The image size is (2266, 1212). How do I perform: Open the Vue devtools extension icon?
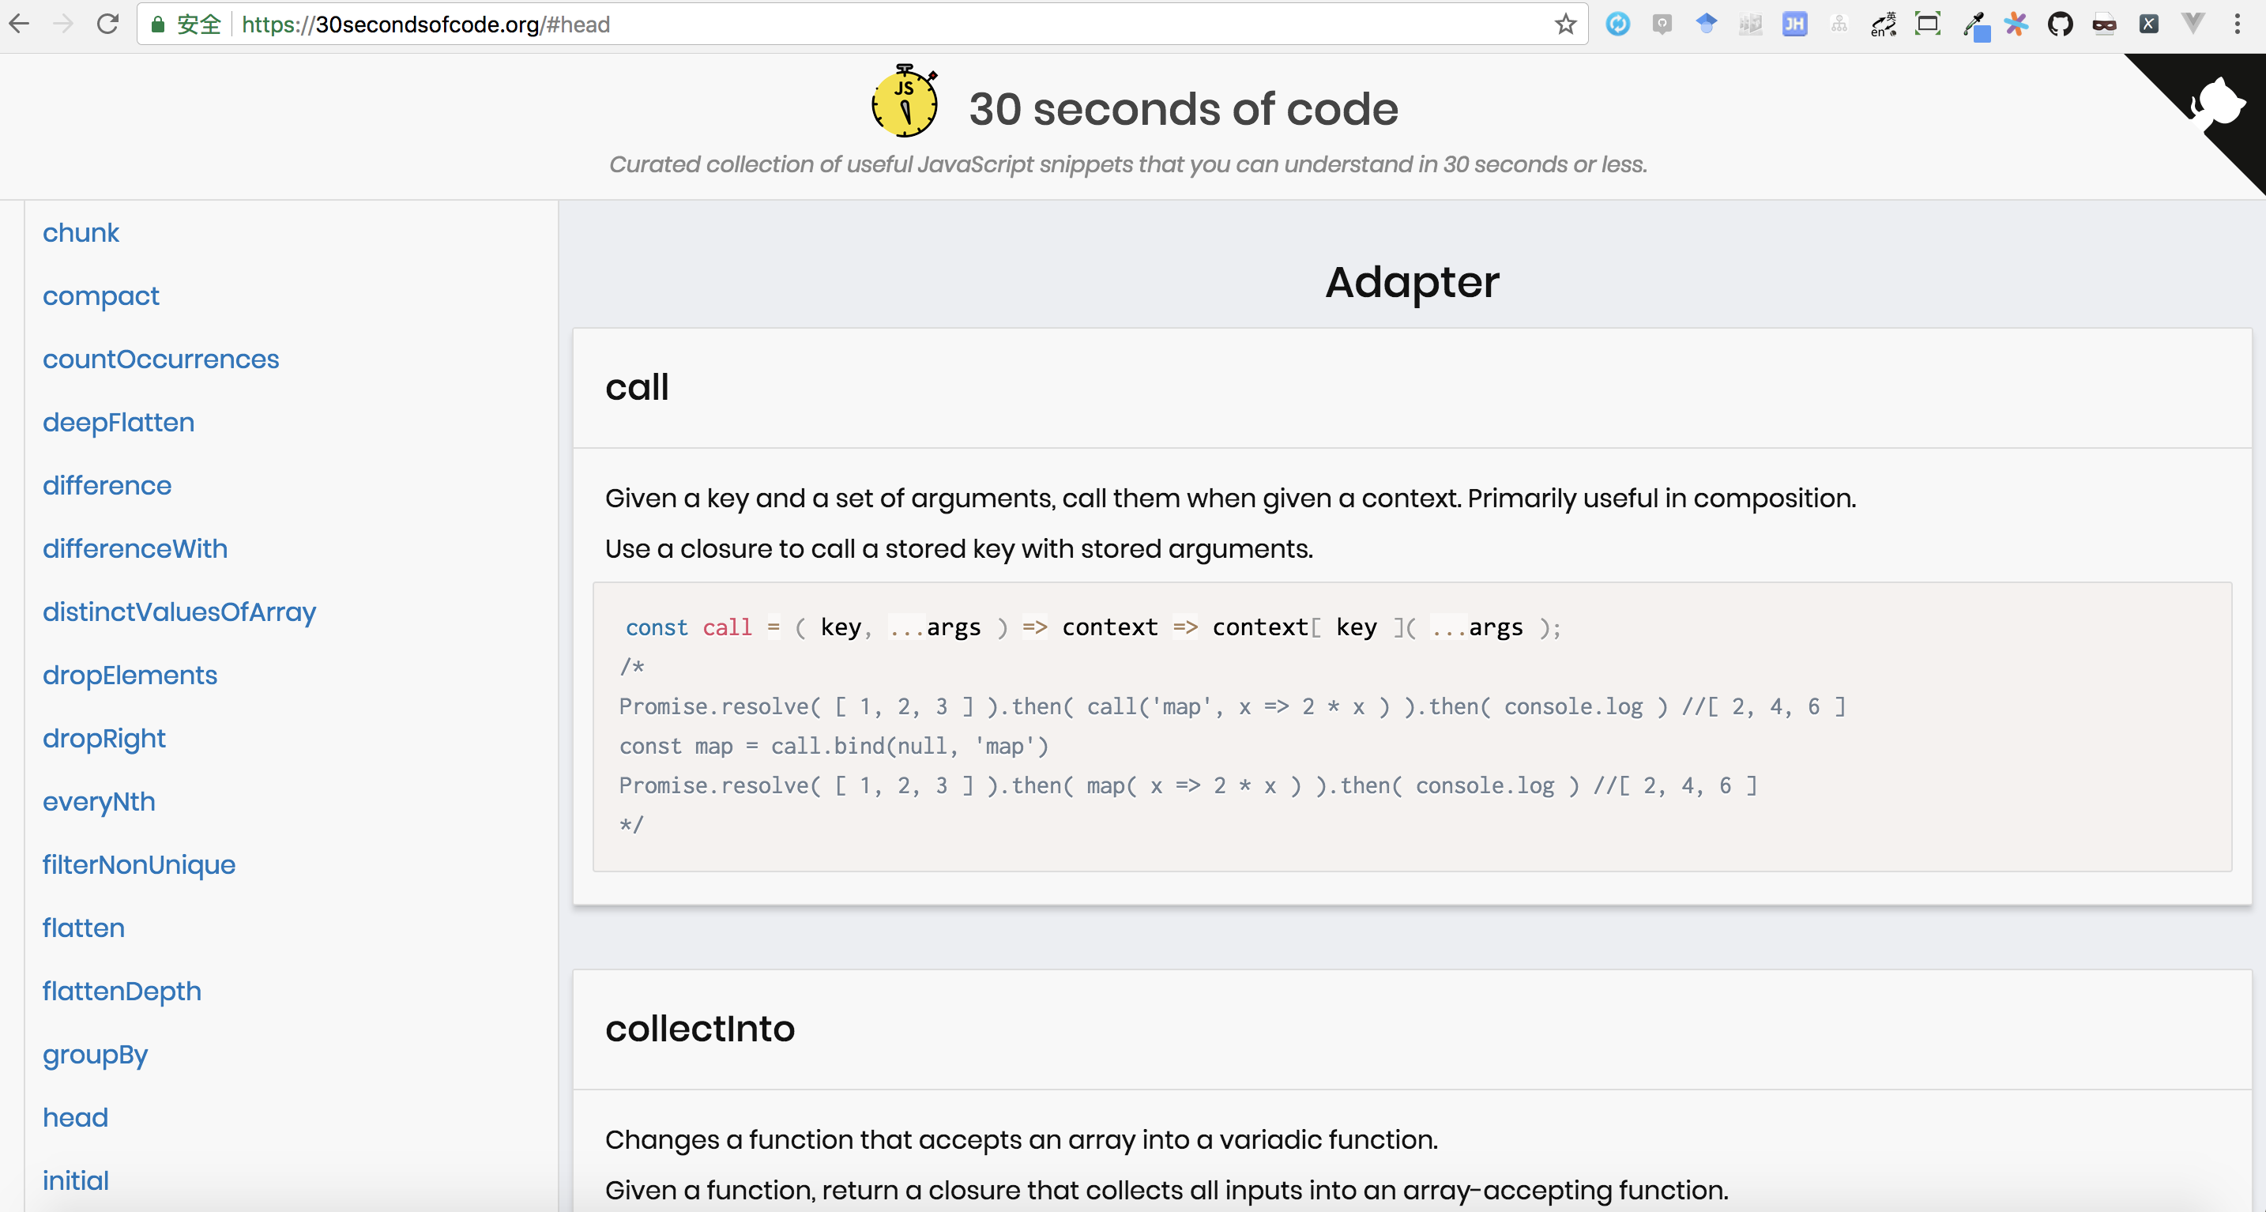point(2193,24)
